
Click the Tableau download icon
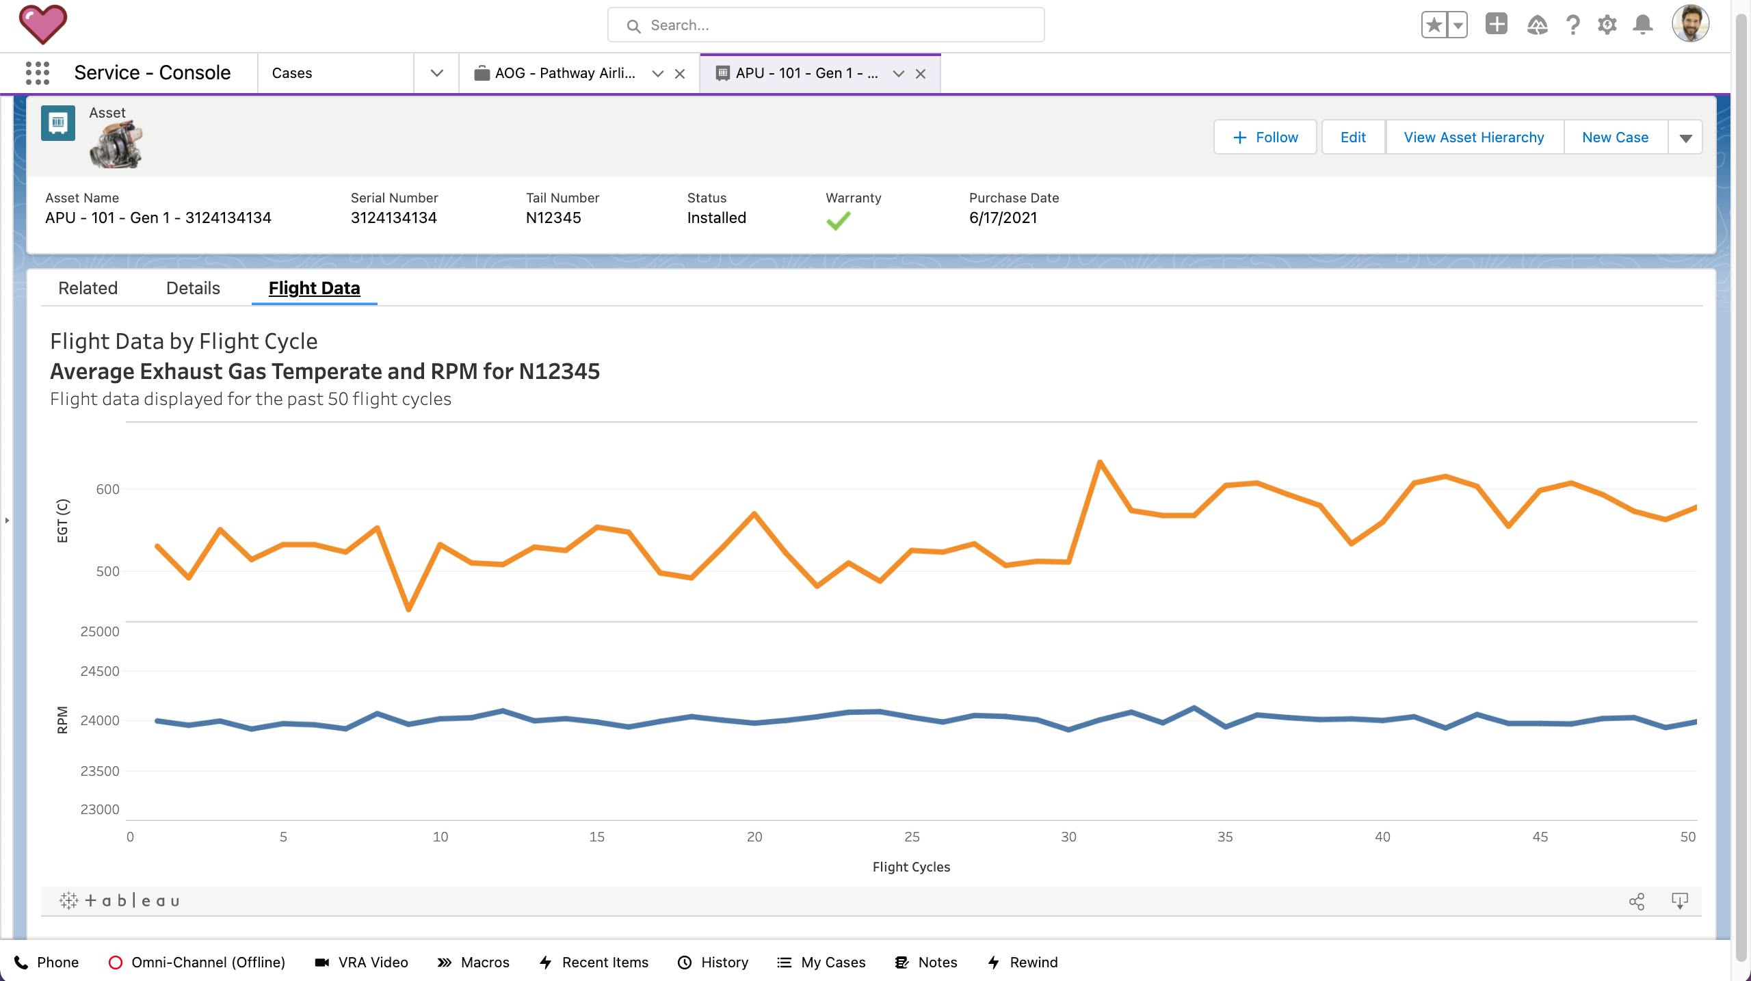pyautogui.click(x=1679, y=901)
